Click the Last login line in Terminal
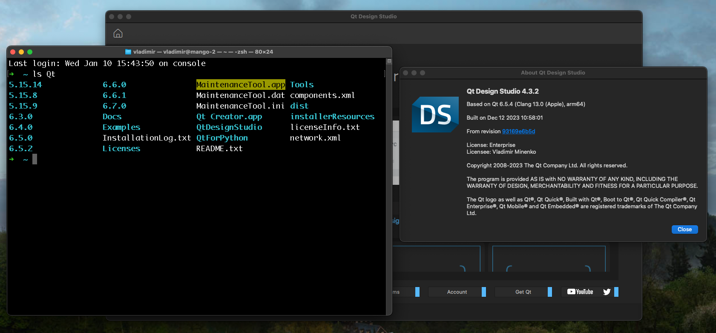Viewport: 716px width, 333px height. click(x=107, y=63)
